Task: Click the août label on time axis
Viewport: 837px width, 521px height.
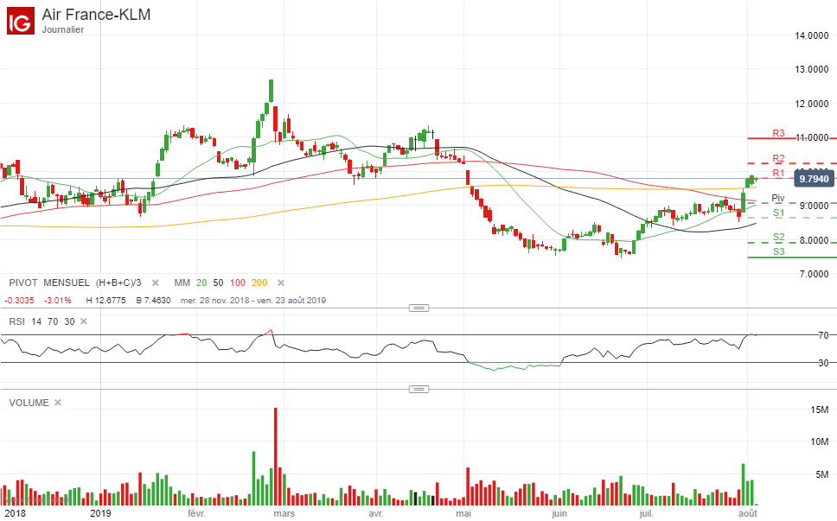Action: 748,513
